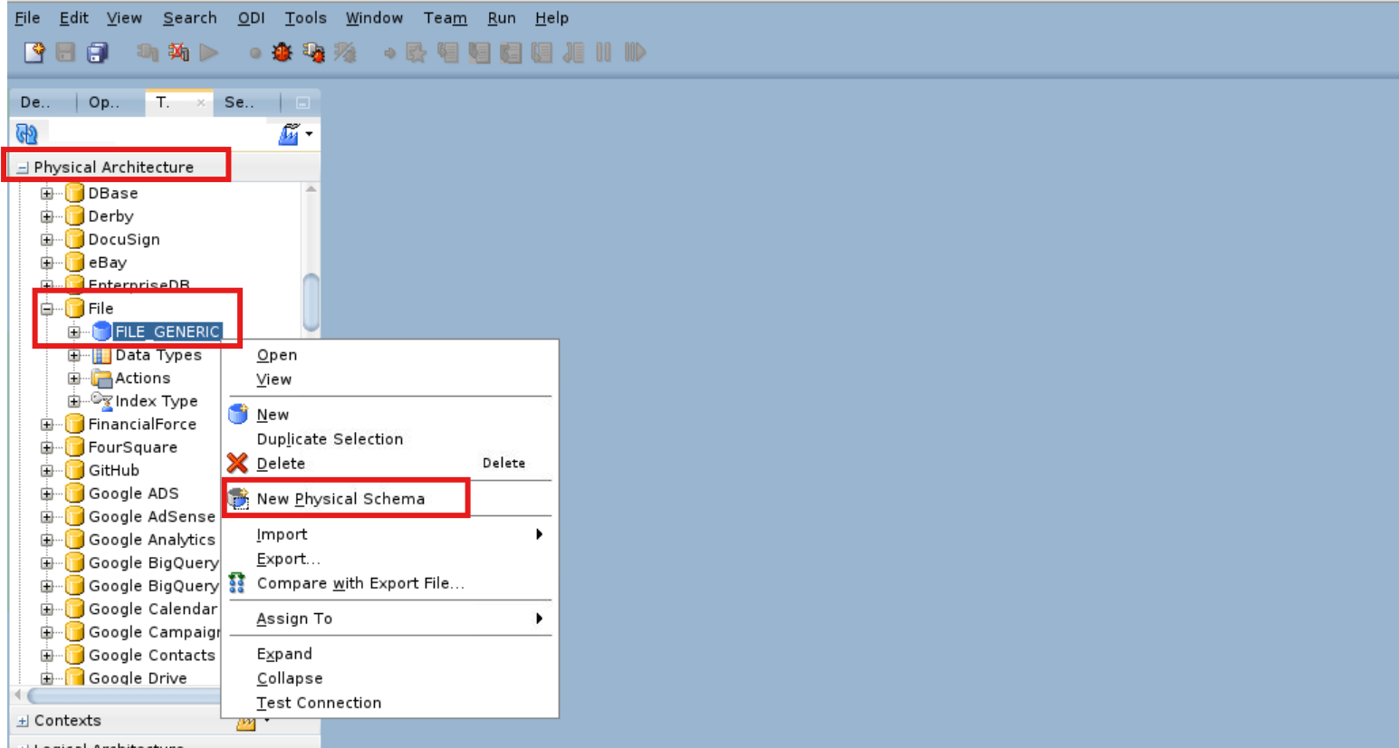Click the red Debug ladybug icon

click(x=282, y=52)
